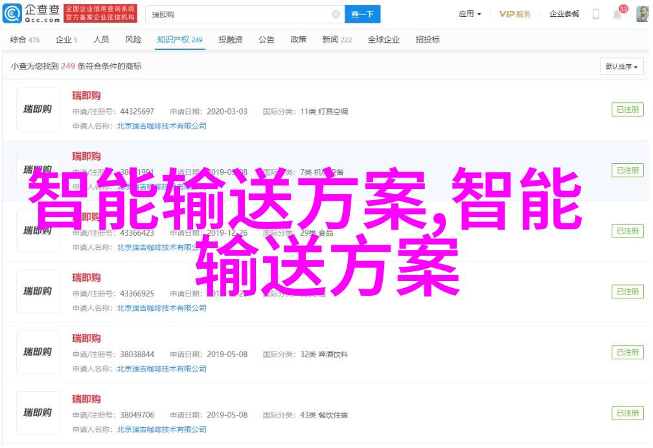Switch to the 新闻 222 tab
The width and height of the screenshot is (653, 448).
(x=337, y=39)
